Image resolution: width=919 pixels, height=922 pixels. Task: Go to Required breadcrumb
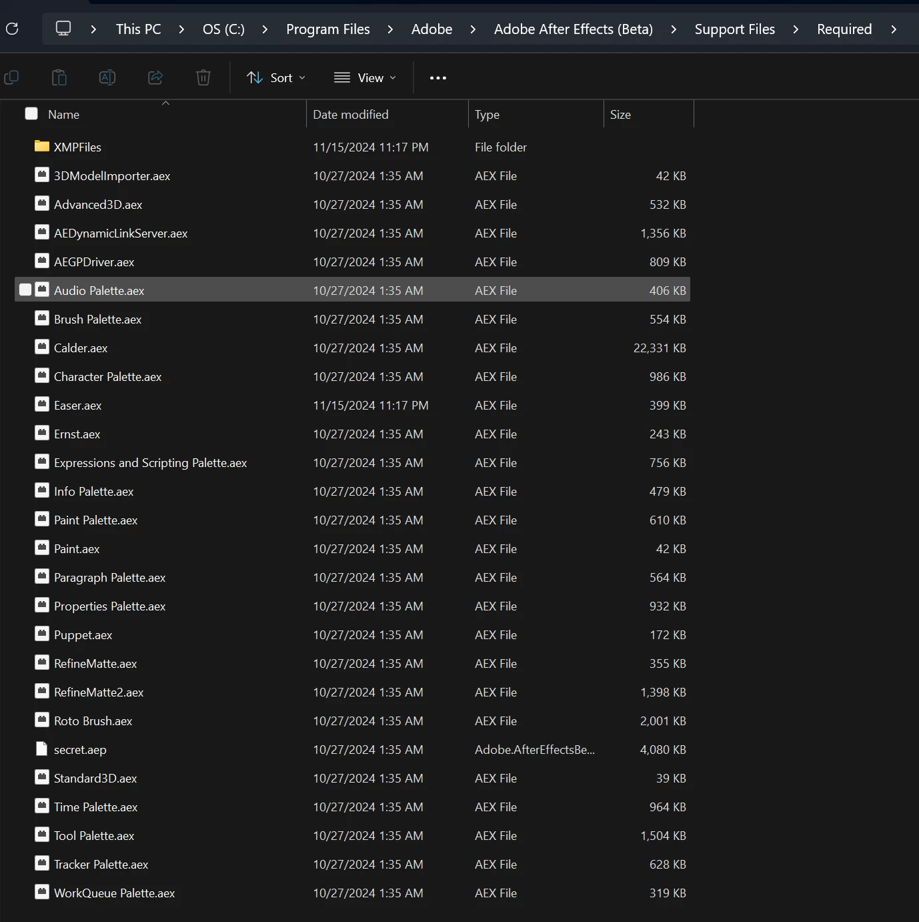[x=844, y=29]
